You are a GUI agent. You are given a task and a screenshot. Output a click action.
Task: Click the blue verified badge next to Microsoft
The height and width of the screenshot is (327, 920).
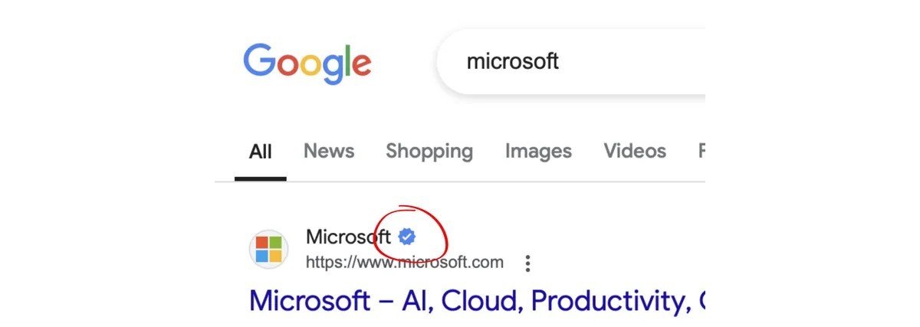tap(407, 236)
